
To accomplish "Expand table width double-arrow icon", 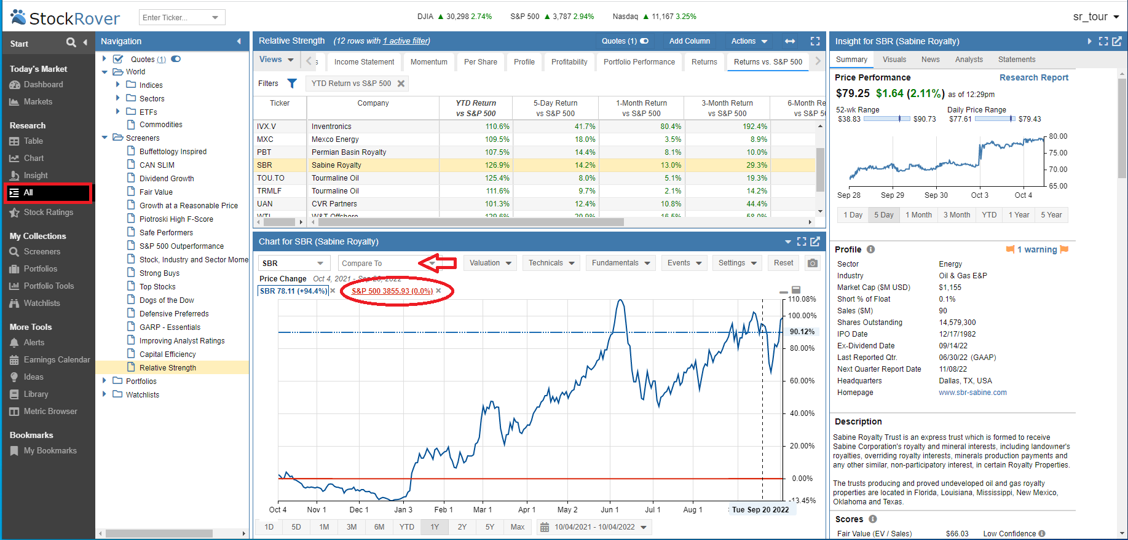I will [x=790, y=41].
